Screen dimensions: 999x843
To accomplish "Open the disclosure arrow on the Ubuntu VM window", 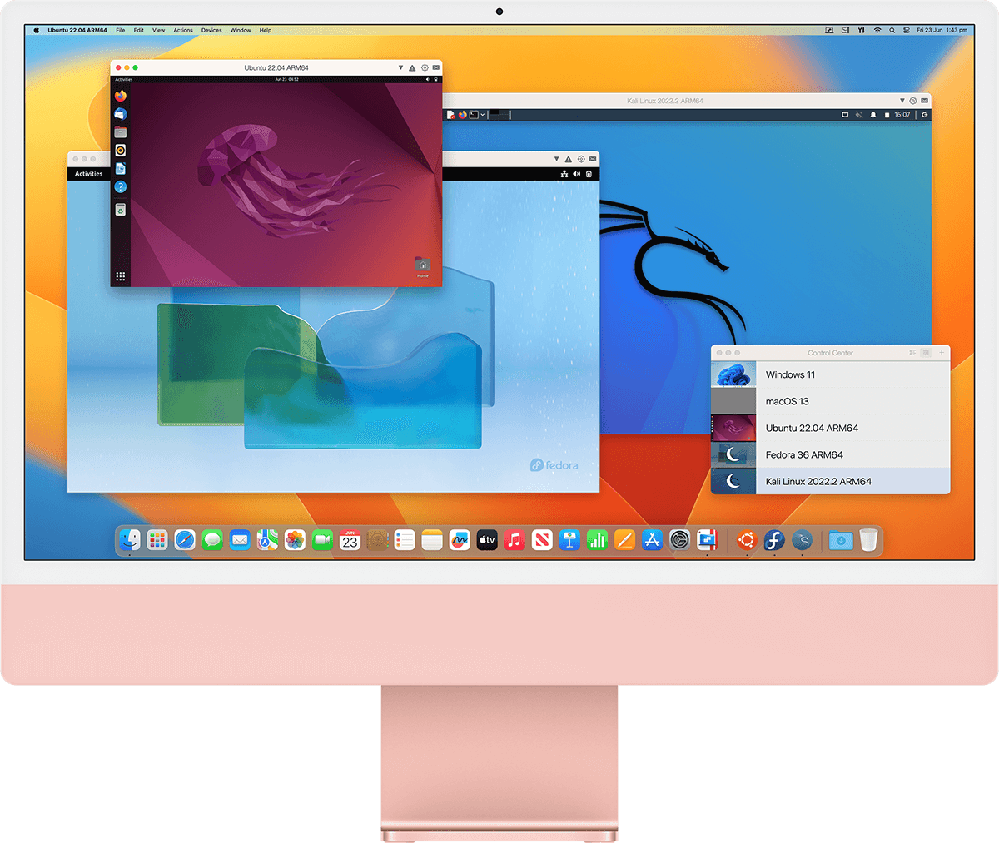I will [400, 67].
